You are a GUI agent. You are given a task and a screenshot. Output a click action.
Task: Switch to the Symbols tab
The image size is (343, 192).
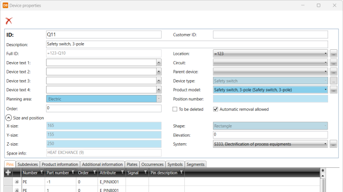click(x=175, y=164)
